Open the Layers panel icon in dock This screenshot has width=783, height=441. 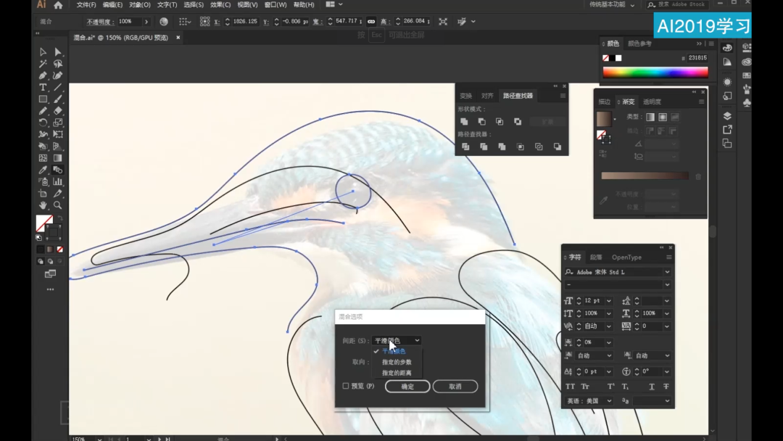tap(728, 116)
